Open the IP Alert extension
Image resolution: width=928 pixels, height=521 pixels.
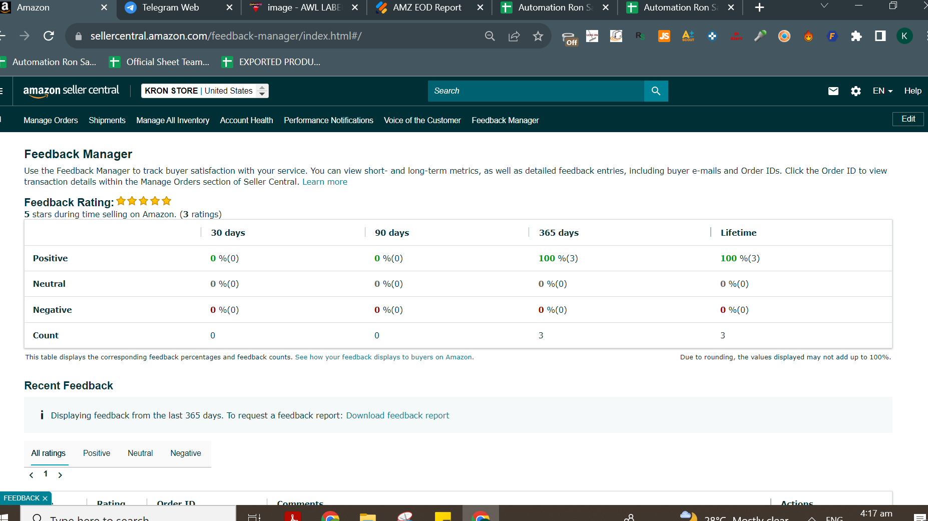[x=736, y=36]
